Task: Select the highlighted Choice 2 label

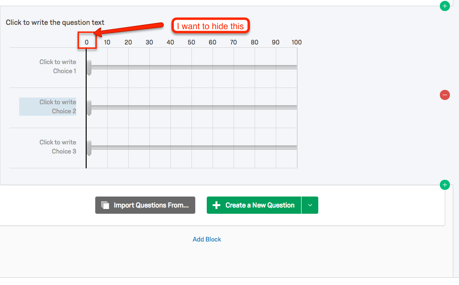Action: pos(48,107)
